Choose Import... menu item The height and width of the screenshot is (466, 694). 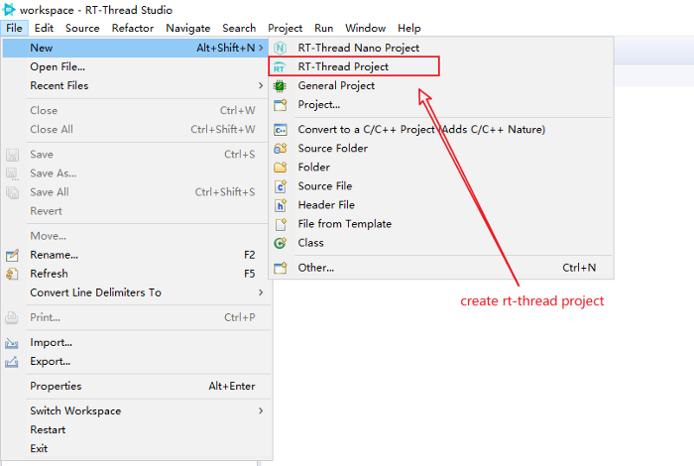(x=137, y=342)
